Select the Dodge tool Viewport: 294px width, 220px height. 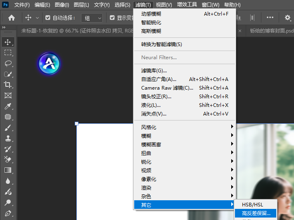[x=8, y=202]
